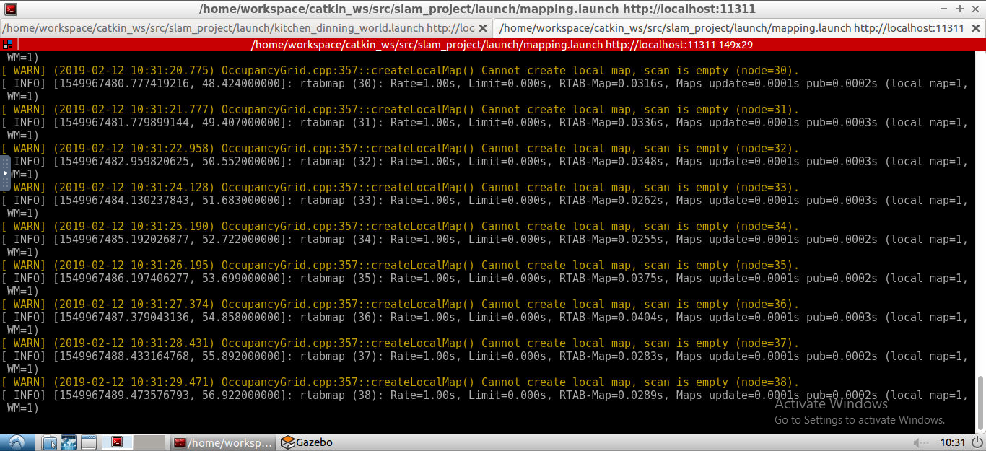The width and height of the screenshot is (986, 451).
Task: Open the LXDE start menu
Action: (x=16, y=442)
